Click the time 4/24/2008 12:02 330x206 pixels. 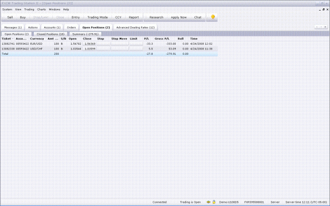(x=201, y=44)
